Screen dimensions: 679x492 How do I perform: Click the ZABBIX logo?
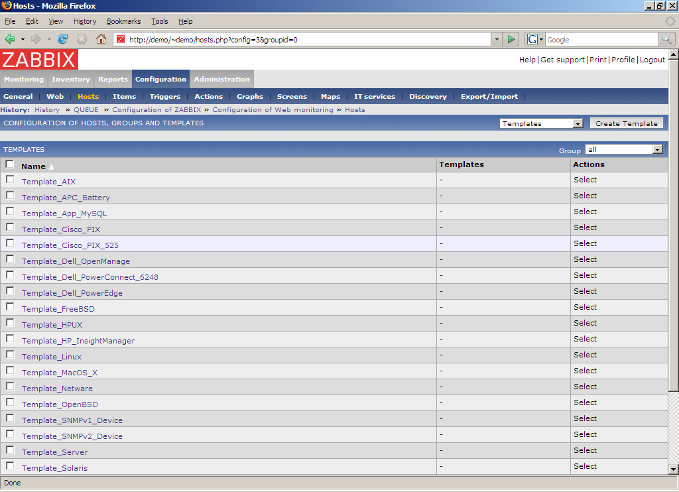pos(39,59)
